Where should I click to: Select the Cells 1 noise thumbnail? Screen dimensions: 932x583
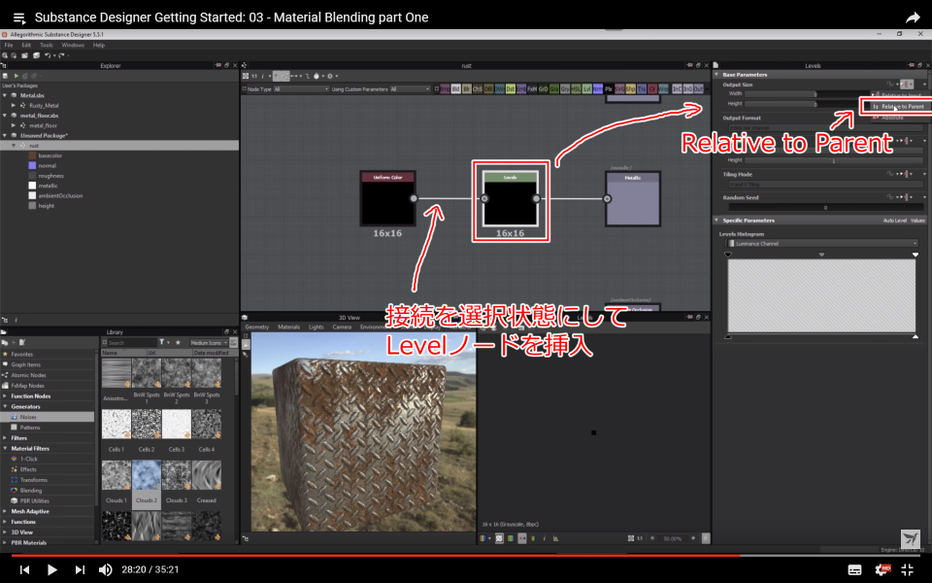tap(116, 425)
